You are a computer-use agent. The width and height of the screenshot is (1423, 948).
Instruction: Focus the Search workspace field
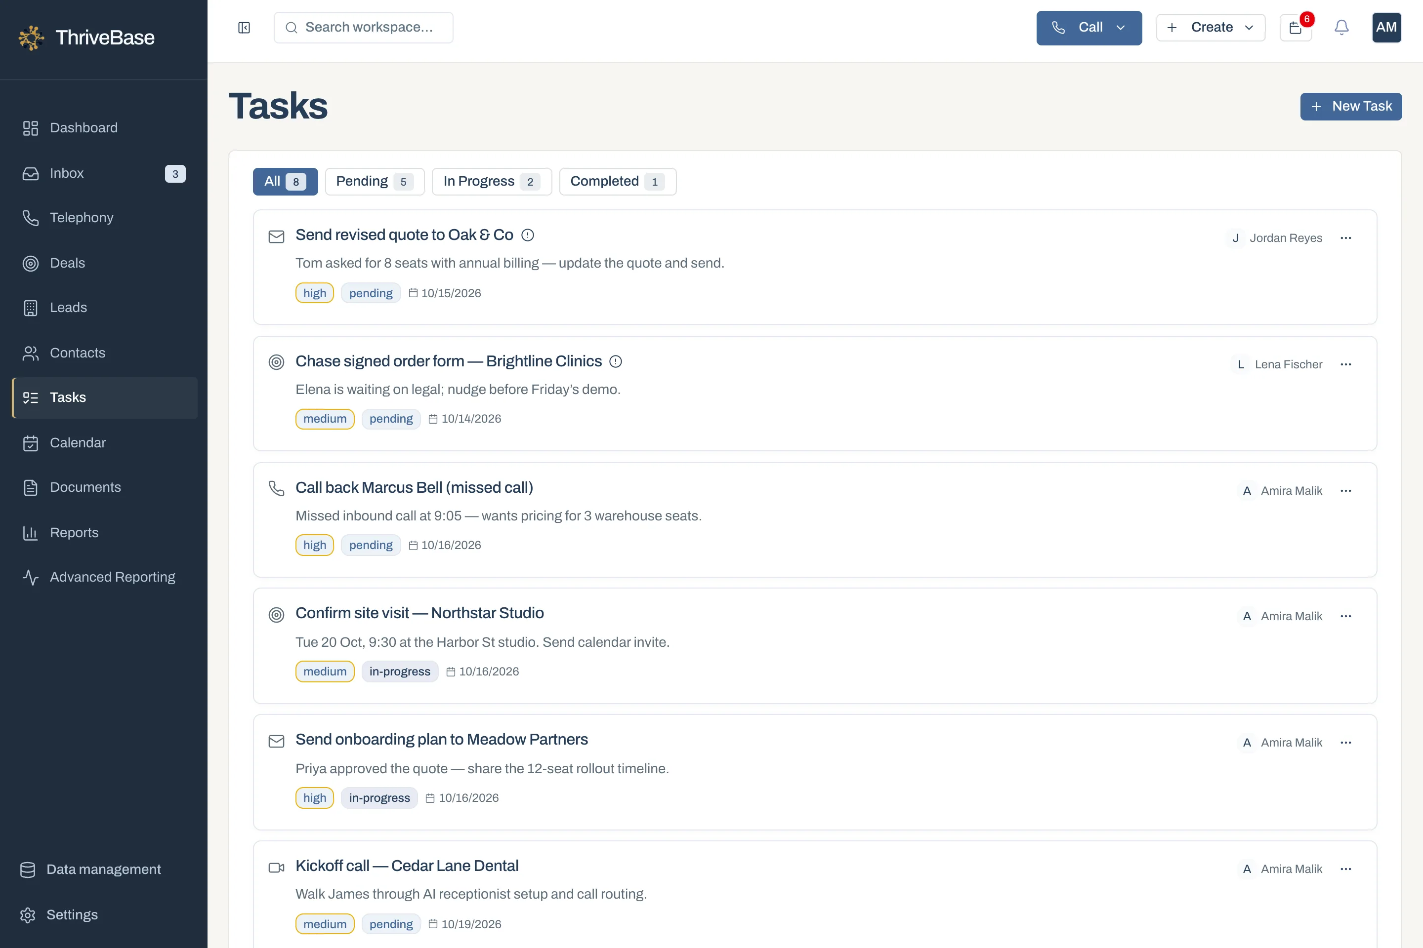[x=363, y=28]
